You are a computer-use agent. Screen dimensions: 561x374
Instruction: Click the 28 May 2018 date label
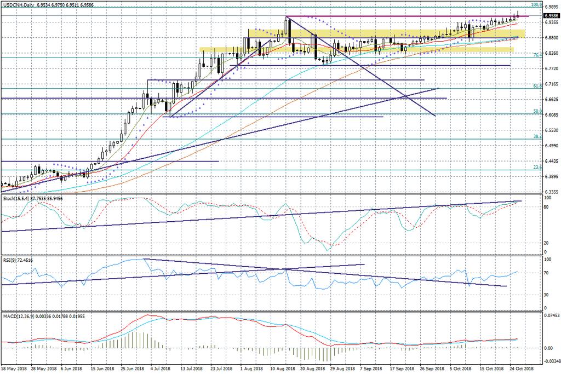(43, 369)
